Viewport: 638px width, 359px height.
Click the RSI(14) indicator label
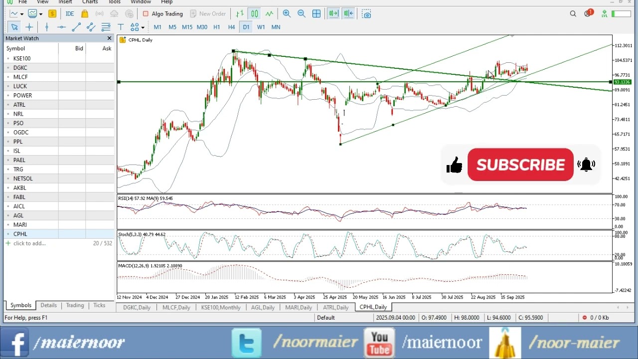(x=145, y=198)
